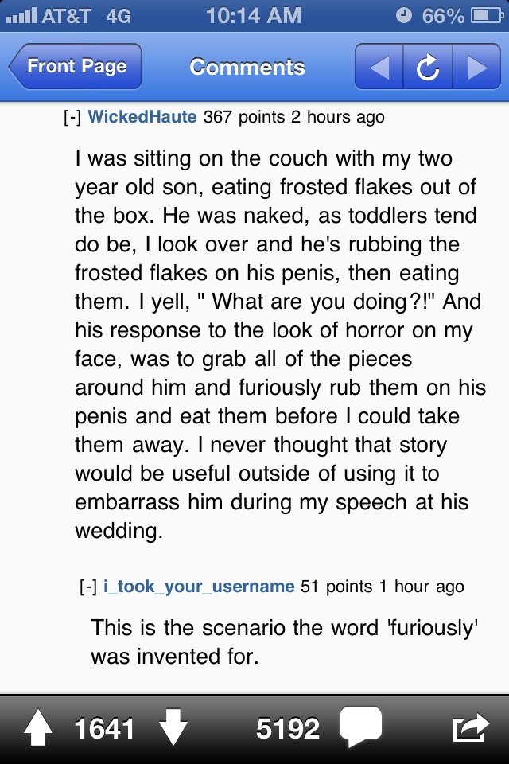Collapse WickedHaute's comment with [-]

pyautogui.click(x=72, y=117)
